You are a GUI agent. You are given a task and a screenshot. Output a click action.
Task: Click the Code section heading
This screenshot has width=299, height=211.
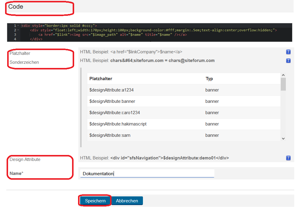(16, 7)
